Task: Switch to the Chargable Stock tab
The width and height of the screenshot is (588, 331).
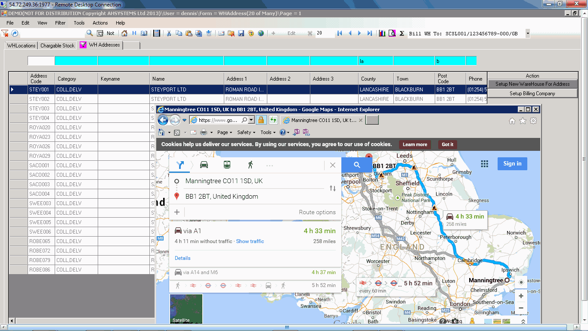Action: pos(57,45)
